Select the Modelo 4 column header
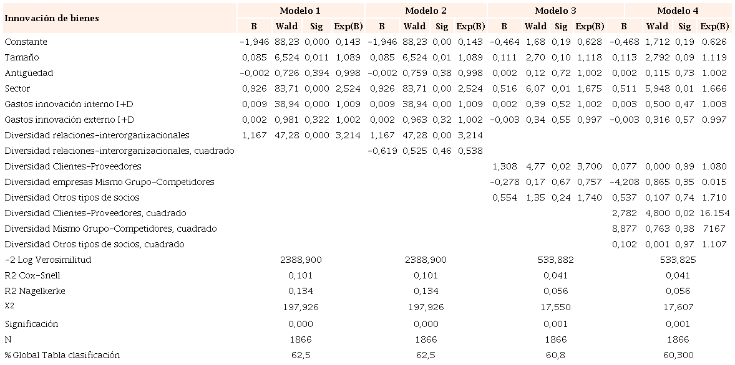 coord(678,11)
